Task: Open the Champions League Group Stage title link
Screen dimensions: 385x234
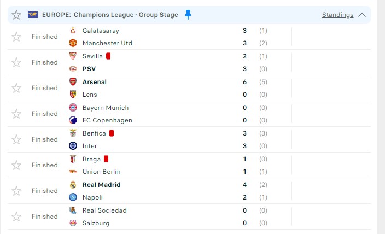Action: [110, 15]
